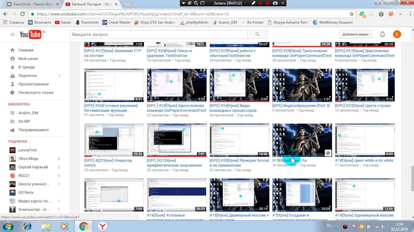
Task: Open thumbnail of Видеообращение Part 3
Action: coord(302,85)
